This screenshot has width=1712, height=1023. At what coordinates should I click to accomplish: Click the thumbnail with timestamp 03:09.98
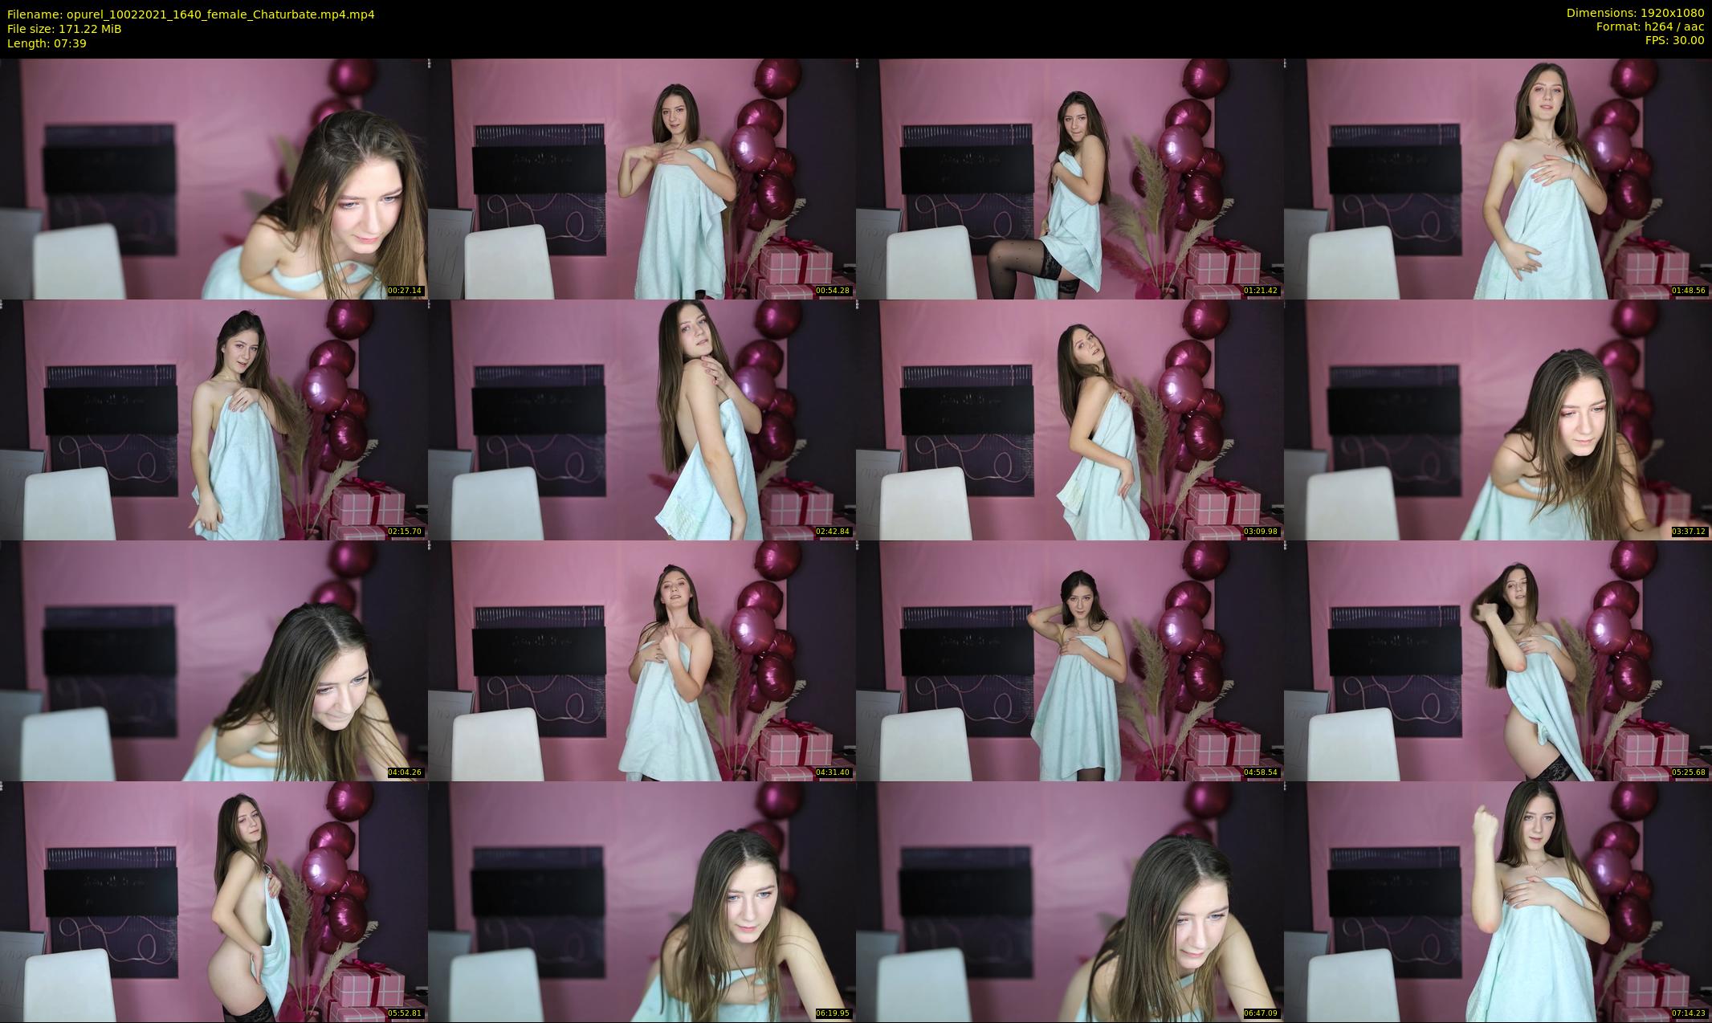(1070, 420)
